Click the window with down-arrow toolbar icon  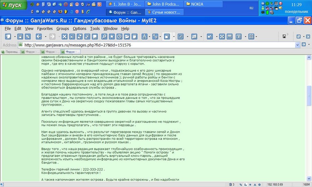click(x=239, y=37)
